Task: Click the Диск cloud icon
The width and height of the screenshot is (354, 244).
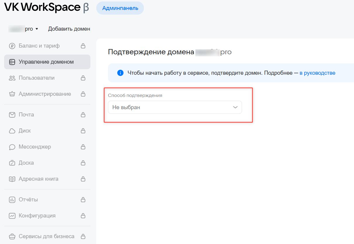Action: [12, 131]
